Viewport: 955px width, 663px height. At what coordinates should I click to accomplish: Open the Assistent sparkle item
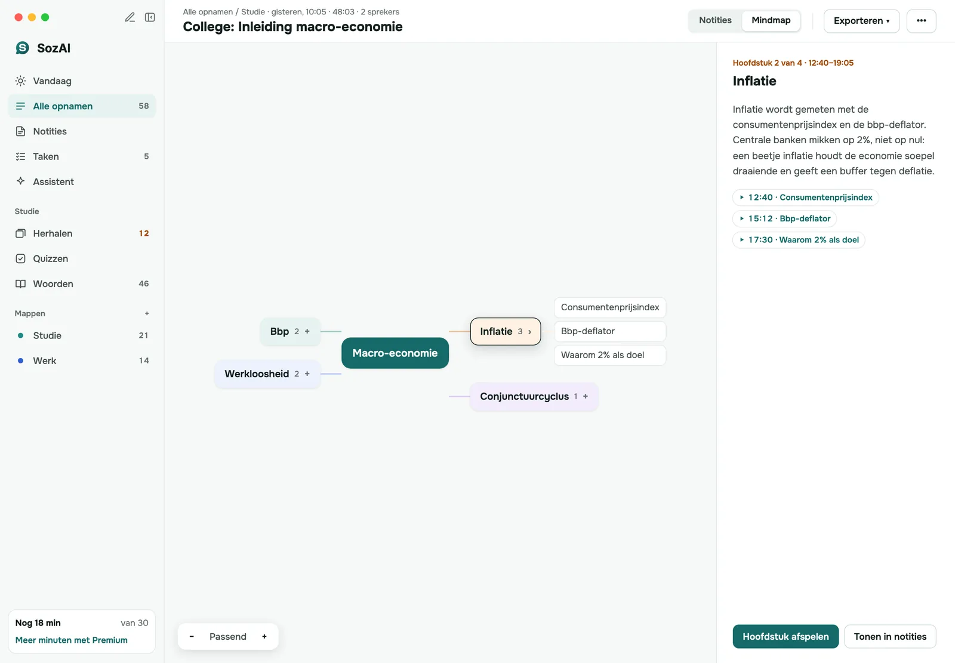82,181
